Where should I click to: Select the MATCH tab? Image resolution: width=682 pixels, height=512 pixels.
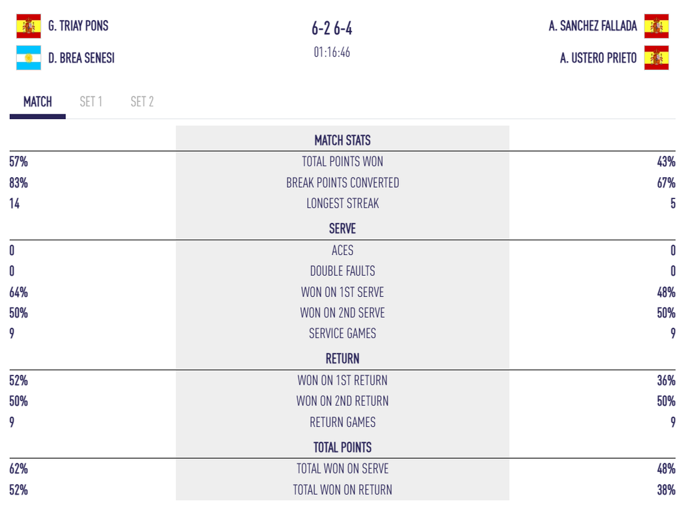pos(38,102)
